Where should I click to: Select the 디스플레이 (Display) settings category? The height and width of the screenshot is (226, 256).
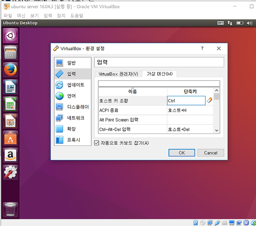tap(73, 107)
